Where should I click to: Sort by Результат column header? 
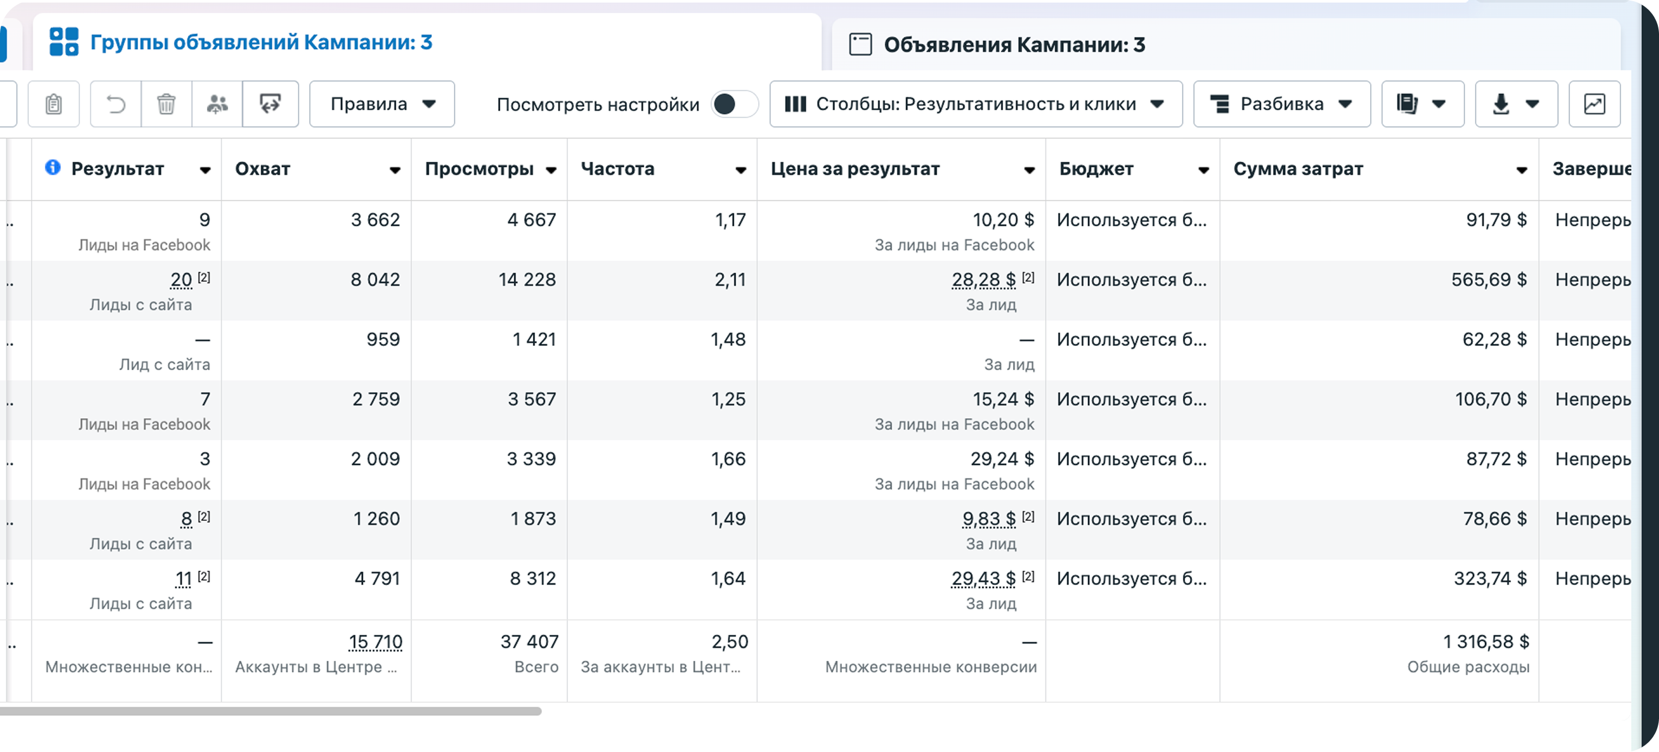pyautogui.click(x=127, y=169)
